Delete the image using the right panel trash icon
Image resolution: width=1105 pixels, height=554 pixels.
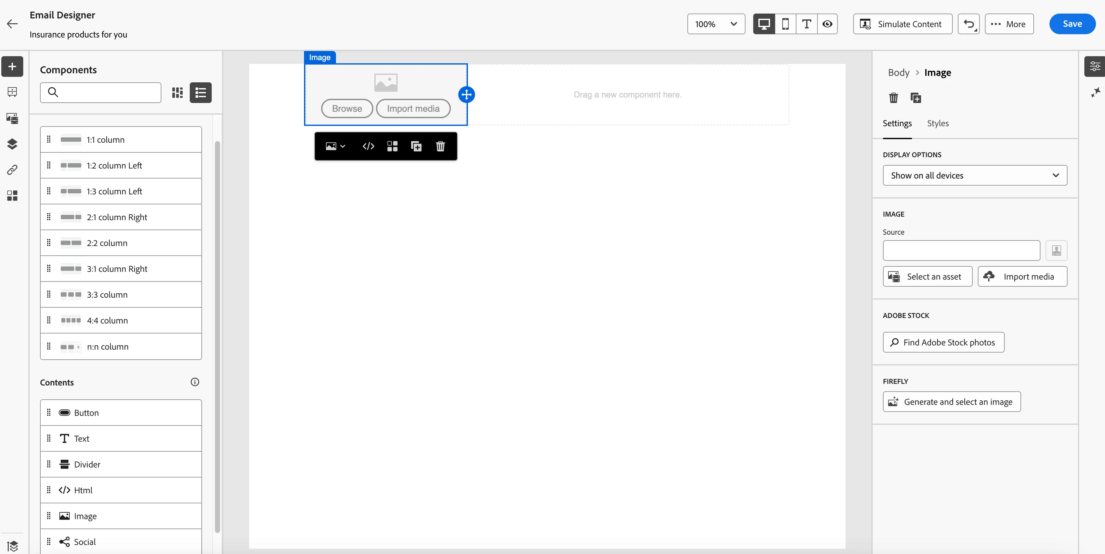(894, 98)
